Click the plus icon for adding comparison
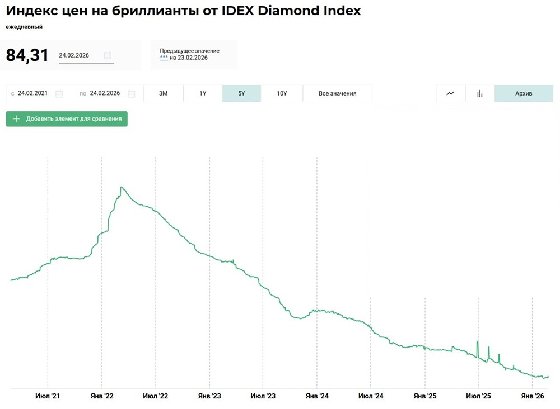 pyautogui.click(x=16, y=119)
